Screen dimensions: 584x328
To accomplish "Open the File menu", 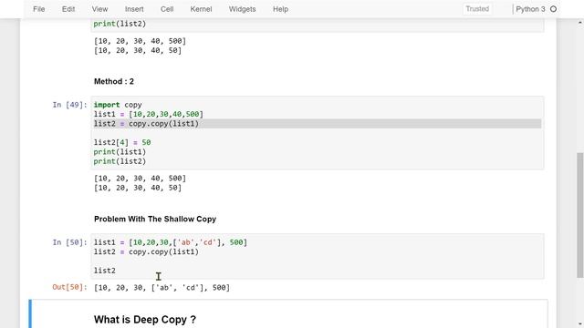I will click(x=38, y=9).
